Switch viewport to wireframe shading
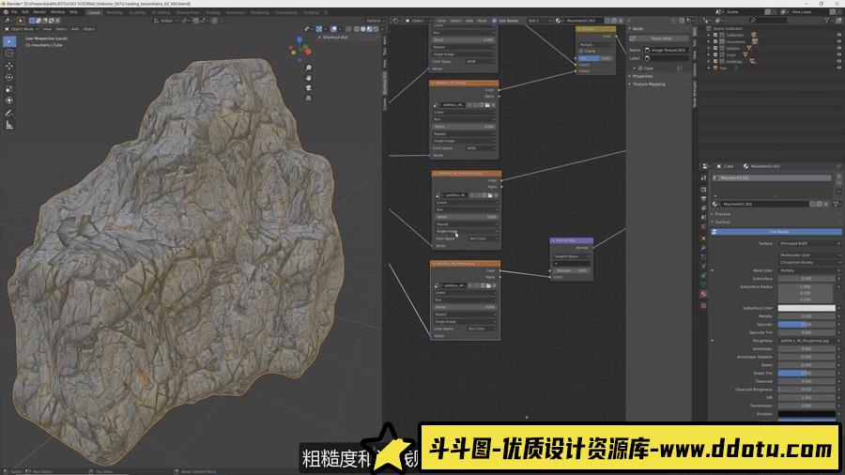Viewport: 845px width, 475px height. [x=357, y=29]
